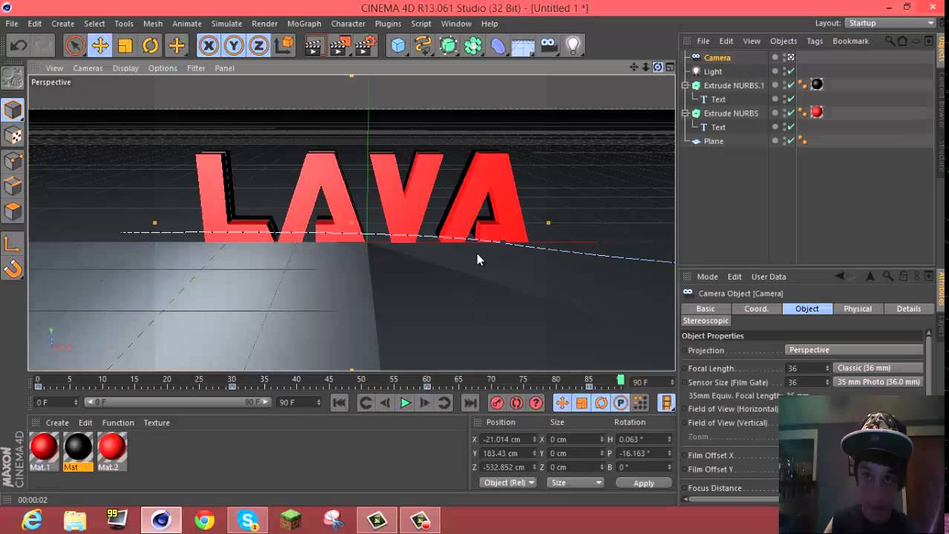Open the Size mode dropdown
The width and height of the screenshot is (949, 534).
coord(575,482)
